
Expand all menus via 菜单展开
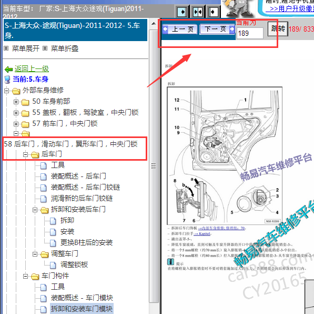pos(25,48)
